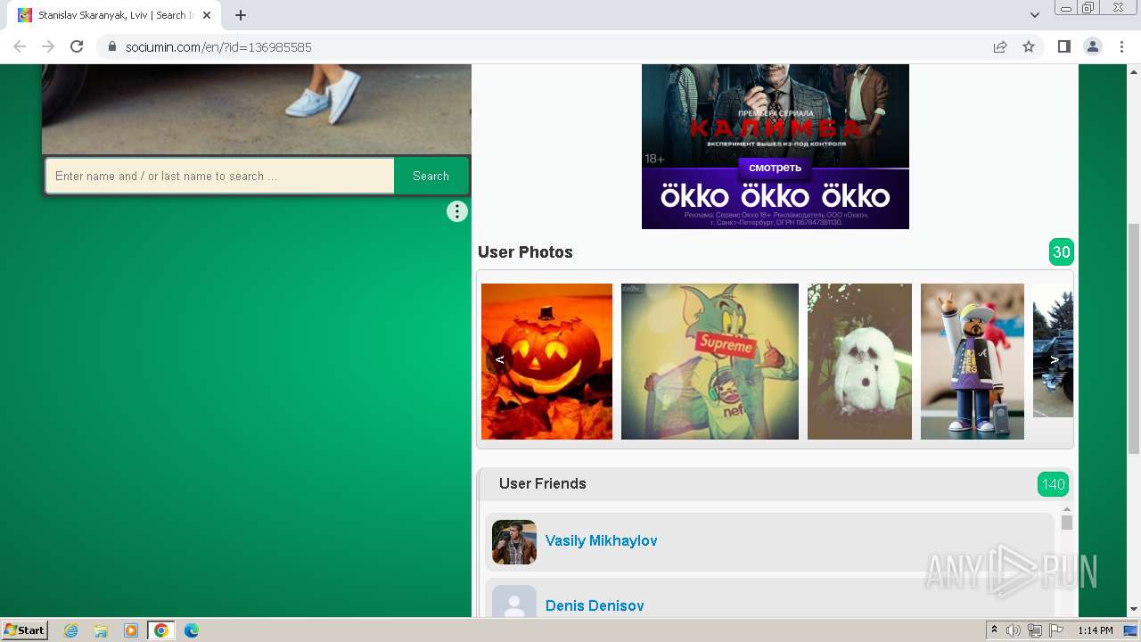
Task: Click the green Search button
Action: [431, 176]
